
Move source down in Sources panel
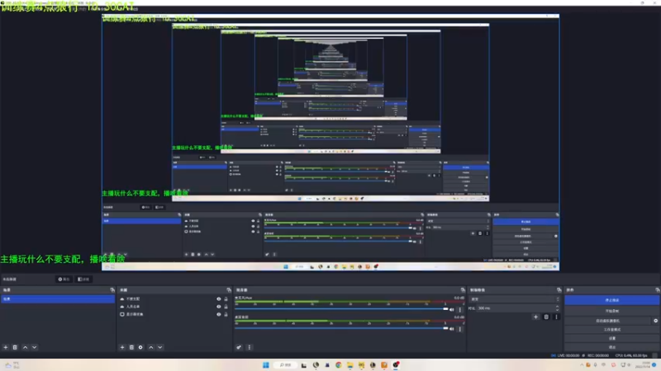tap(160, 347)
